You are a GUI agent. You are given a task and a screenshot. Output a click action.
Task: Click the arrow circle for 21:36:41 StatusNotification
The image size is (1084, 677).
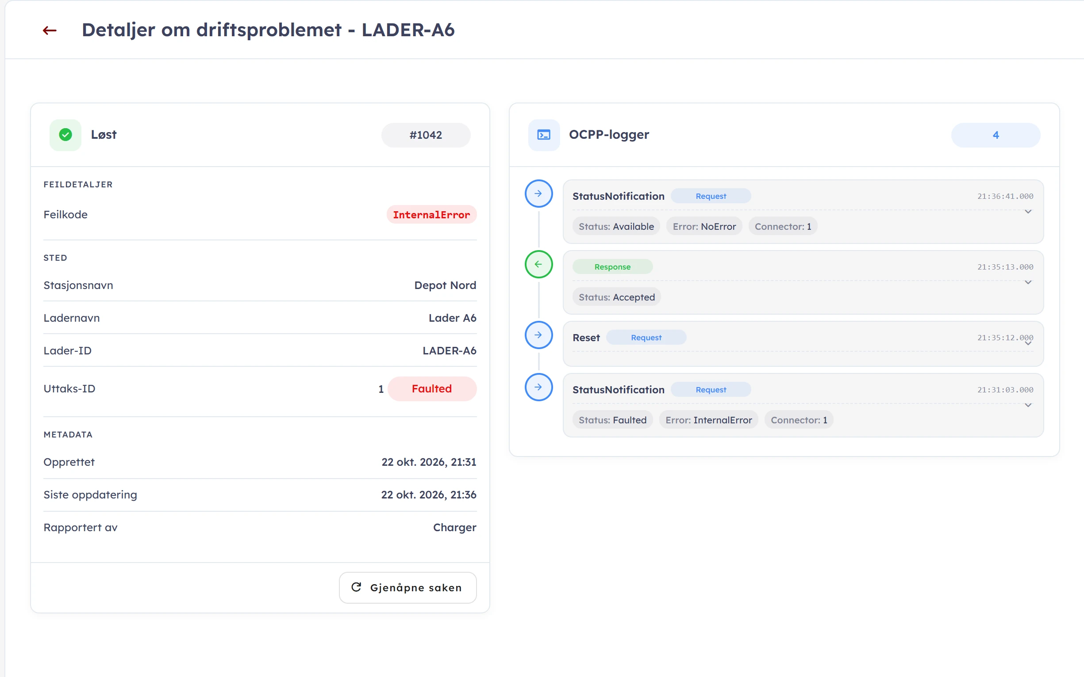[538, 194]
